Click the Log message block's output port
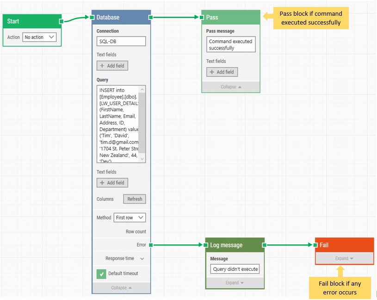The height and width of the screenshot is (300, 377). (x=264, y=244)
